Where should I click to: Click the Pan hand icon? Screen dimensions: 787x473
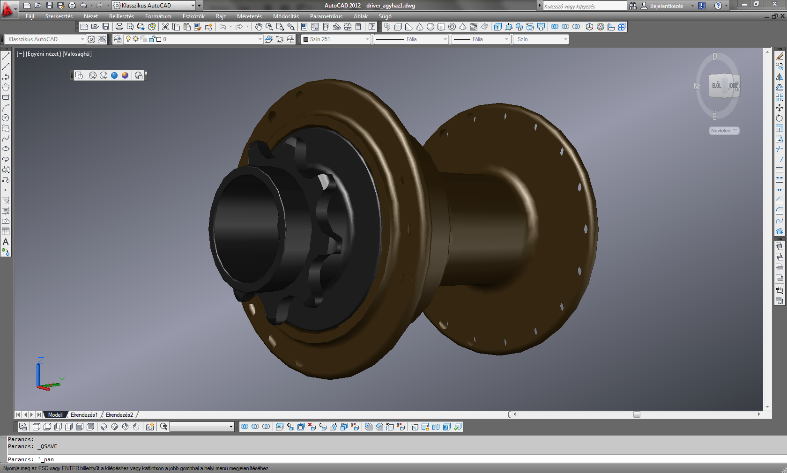click(258, 27)
